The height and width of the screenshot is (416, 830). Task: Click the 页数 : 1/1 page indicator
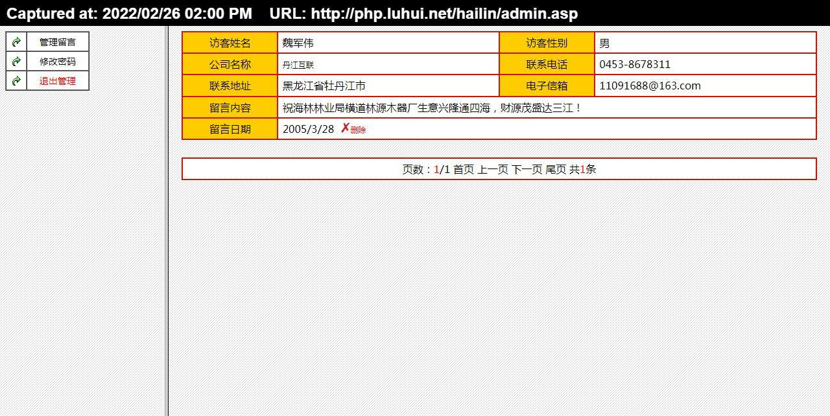426,169
